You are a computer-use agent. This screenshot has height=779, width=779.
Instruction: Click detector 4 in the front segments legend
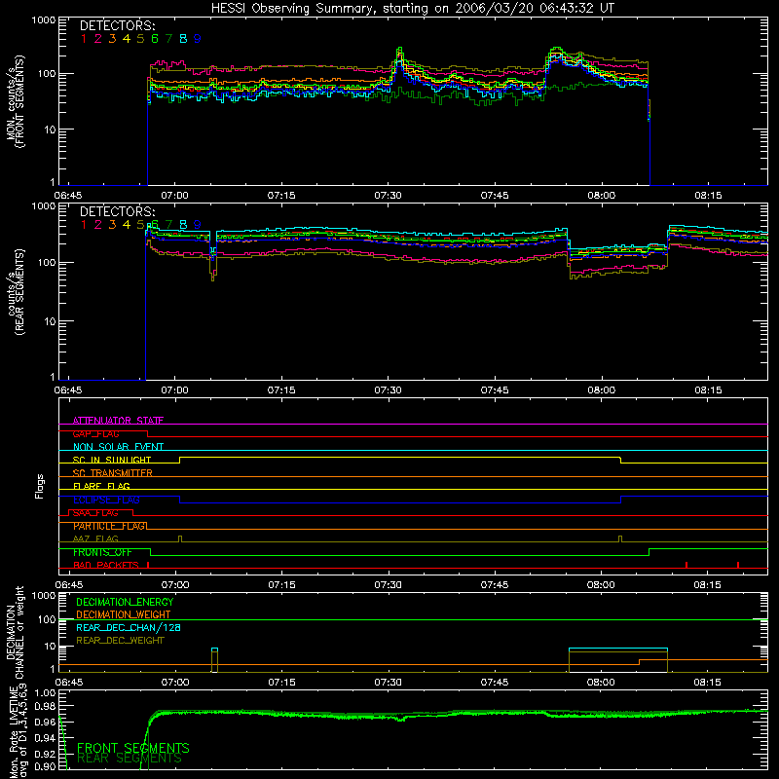pos(127,39)
